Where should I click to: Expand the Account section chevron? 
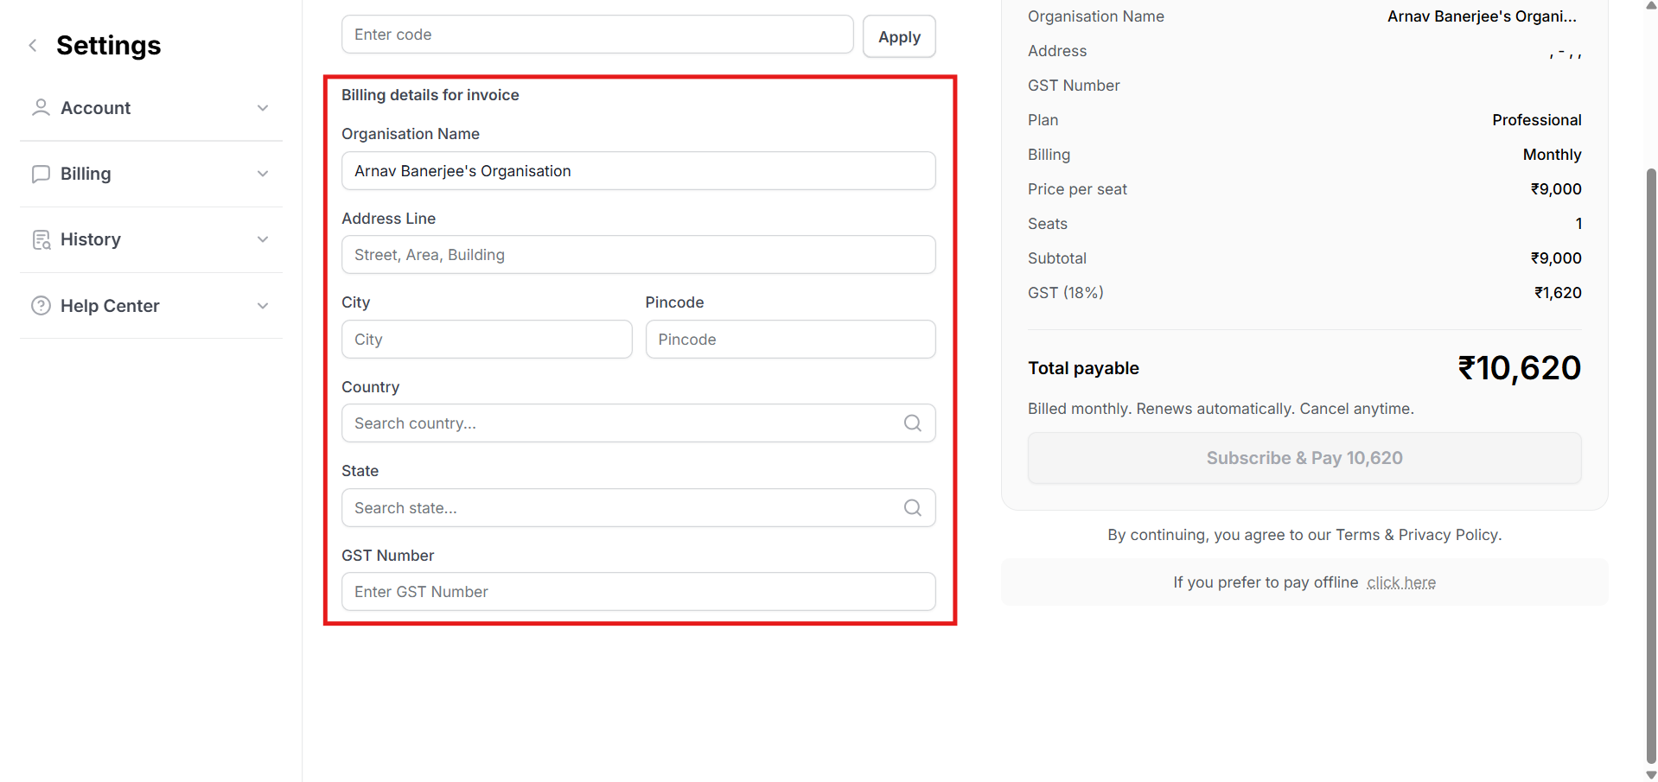click(x=263, y=108)
